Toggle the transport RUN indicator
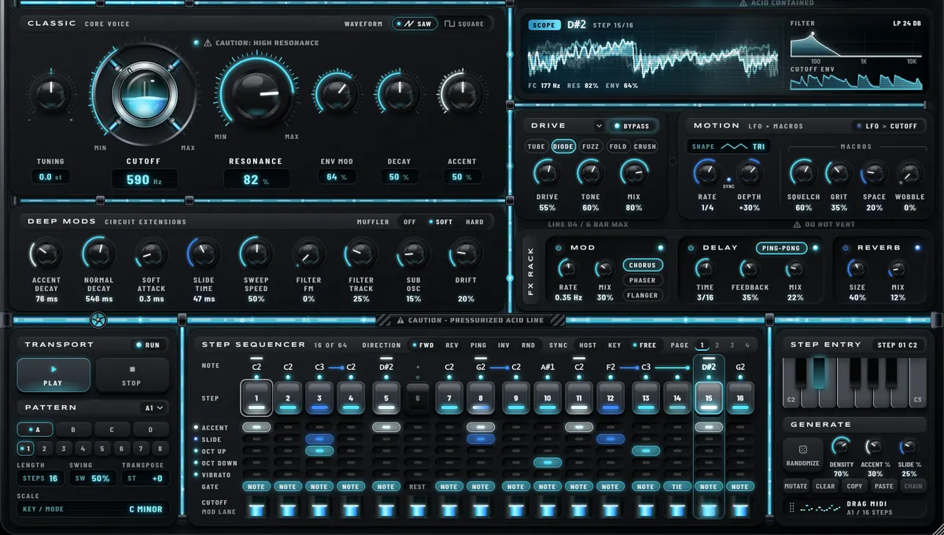 pos(148,345)
